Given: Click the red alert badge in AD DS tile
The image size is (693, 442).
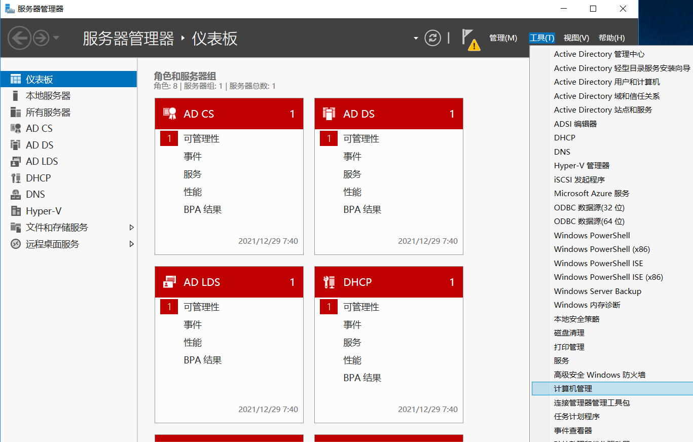Looking at the screenshot, I should pos(329,139).
